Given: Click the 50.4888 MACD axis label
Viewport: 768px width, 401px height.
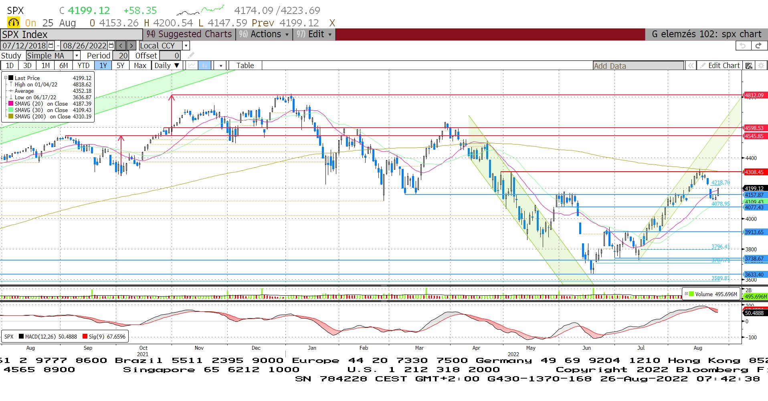Looking at the screenshot, I should (x=755, y=313).
